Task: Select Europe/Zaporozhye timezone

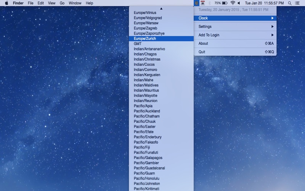Action: tap(161, 33)
